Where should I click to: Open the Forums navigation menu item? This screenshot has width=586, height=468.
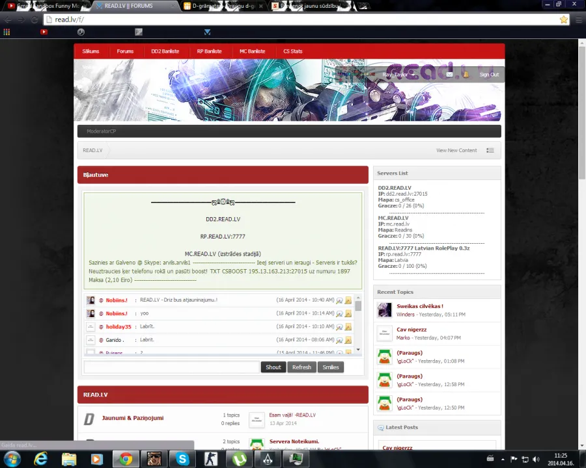pos(125,51)
